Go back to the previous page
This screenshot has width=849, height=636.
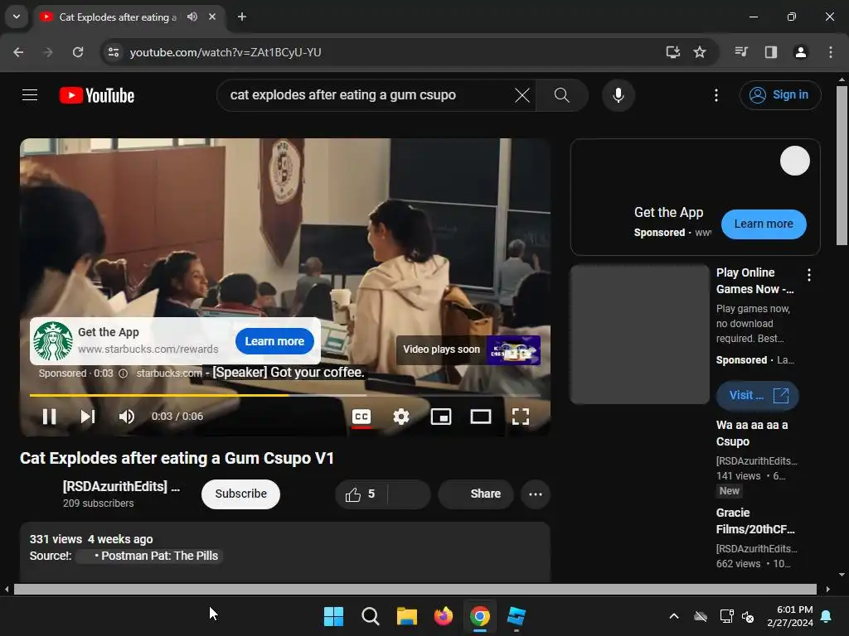point(18,52)
